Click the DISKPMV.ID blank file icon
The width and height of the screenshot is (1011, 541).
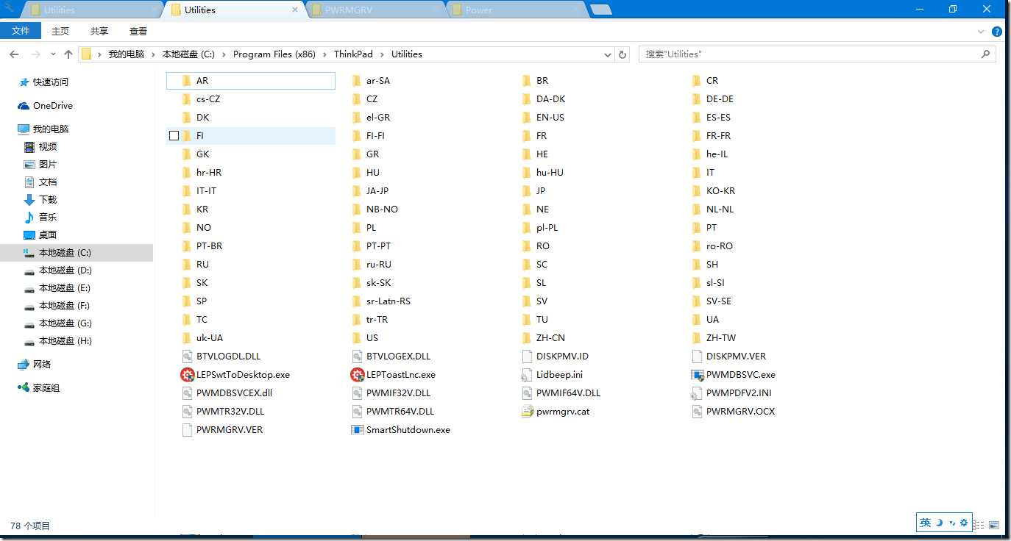click(x=528, y=357)
